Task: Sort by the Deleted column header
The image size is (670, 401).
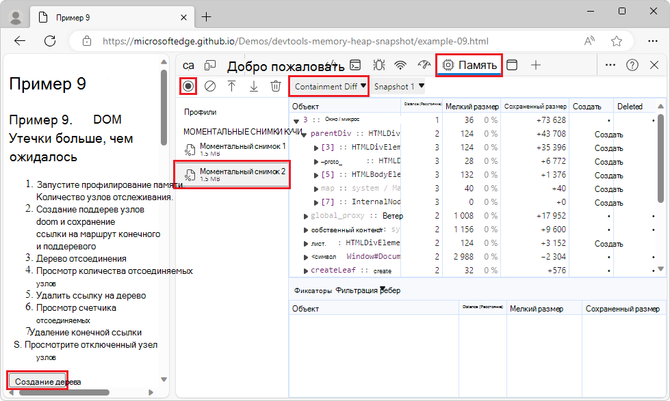Action: pyautogui.click(x=634, y=107)
